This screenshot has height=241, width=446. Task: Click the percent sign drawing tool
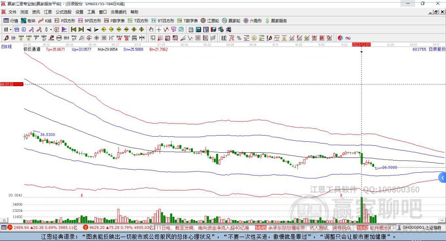pyautogui.click(x=239, y=38)
